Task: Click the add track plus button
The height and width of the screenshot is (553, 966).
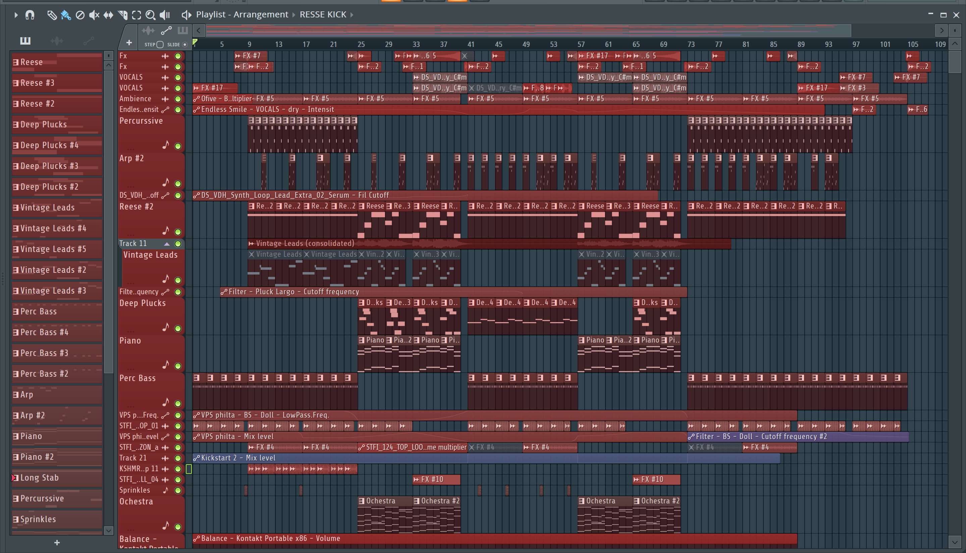Action: pyautogui.click(x=129, y=43)
